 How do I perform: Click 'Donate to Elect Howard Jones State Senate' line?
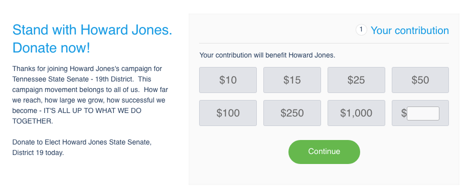[x=82, y=142]
